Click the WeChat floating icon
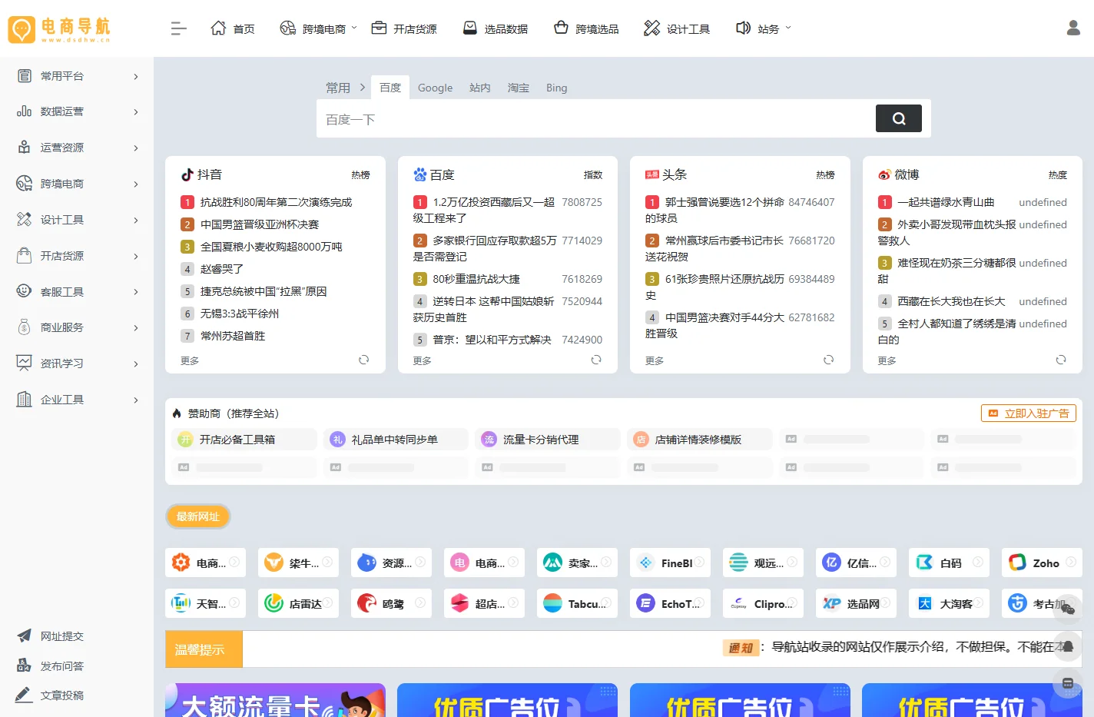 1068,609
